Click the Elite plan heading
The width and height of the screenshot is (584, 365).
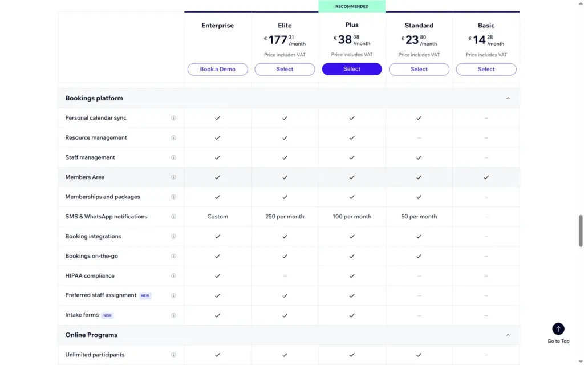285,25
